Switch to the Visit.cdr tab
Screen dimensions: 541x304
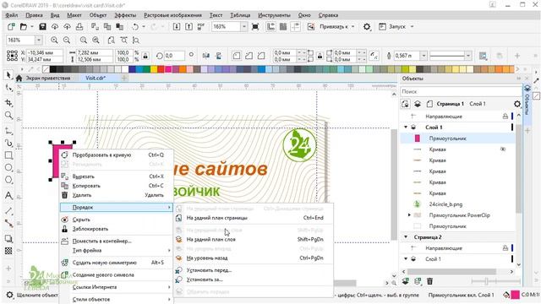[96, 79]
